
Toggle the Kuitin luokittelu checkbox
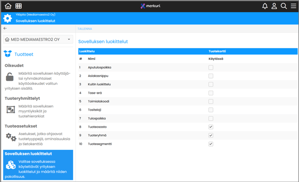click(211, 84)
